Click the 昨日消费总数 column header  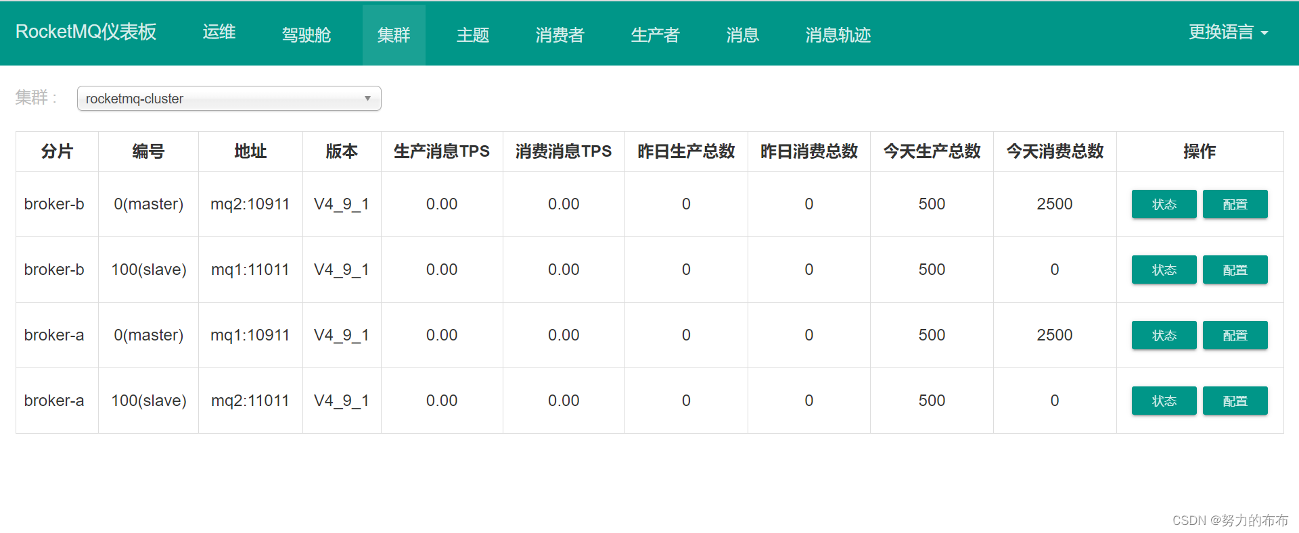809,151
